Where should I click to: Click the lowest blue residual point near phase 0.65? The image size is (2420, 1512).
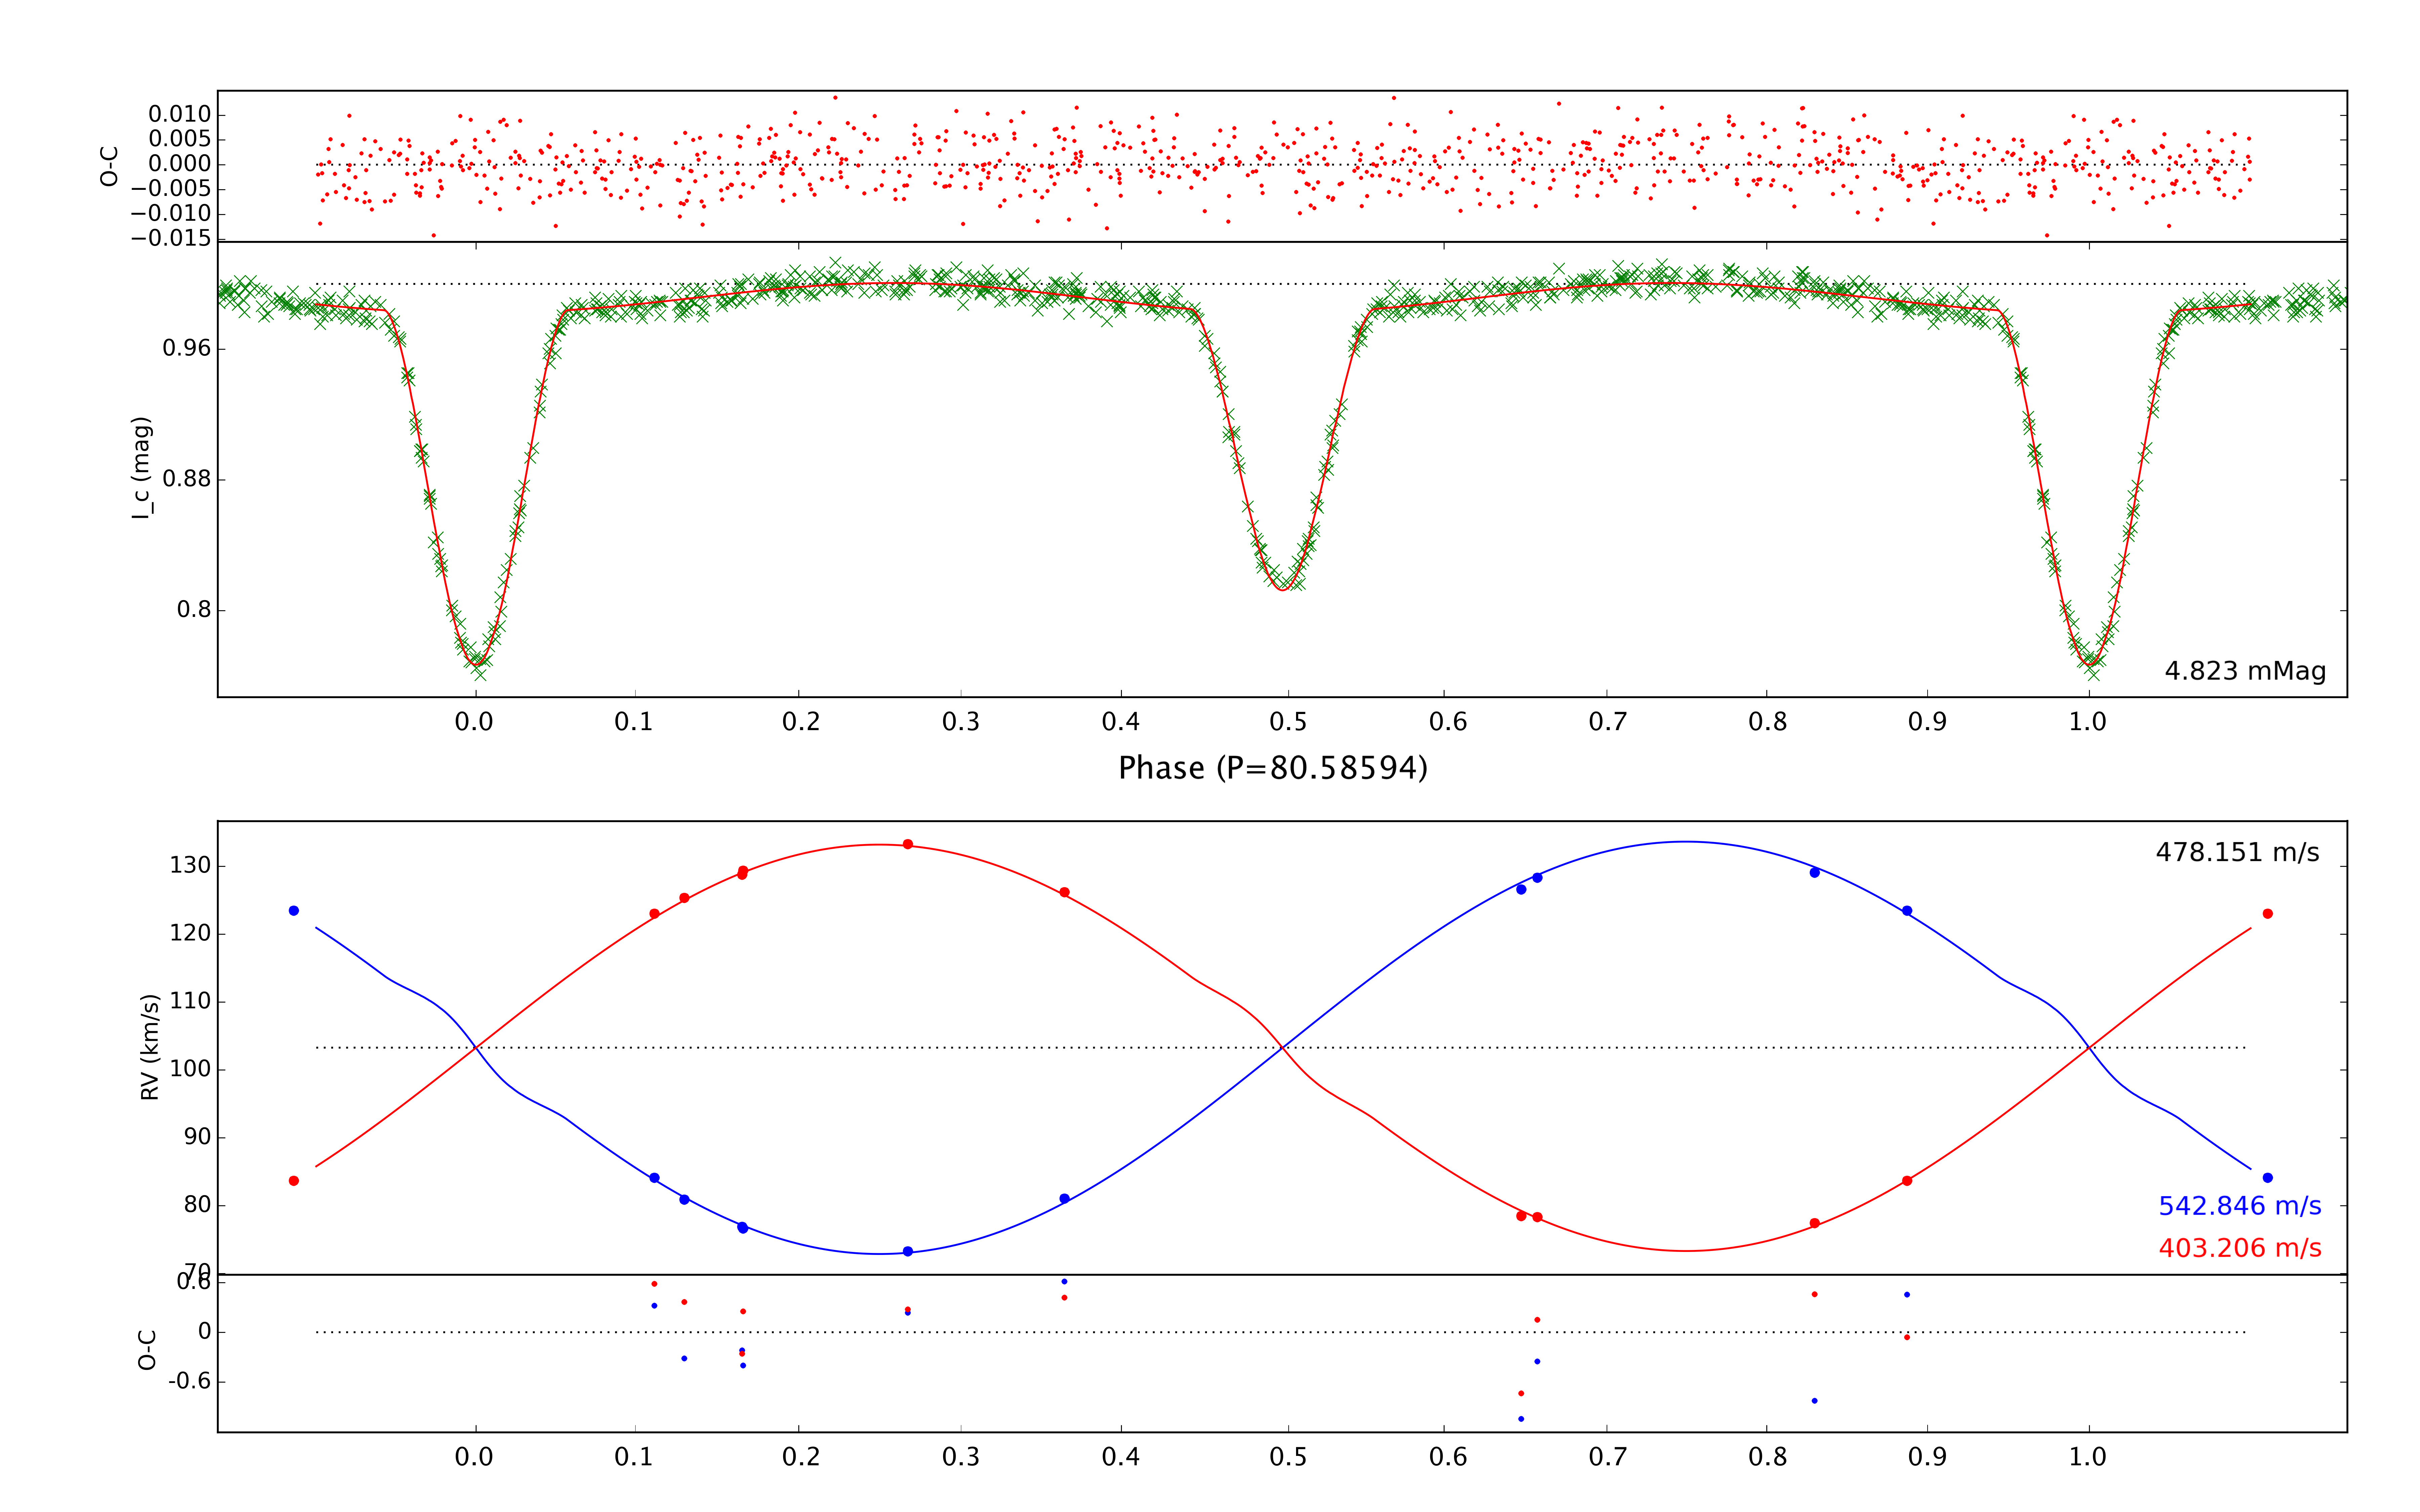click(1521, 1419)
